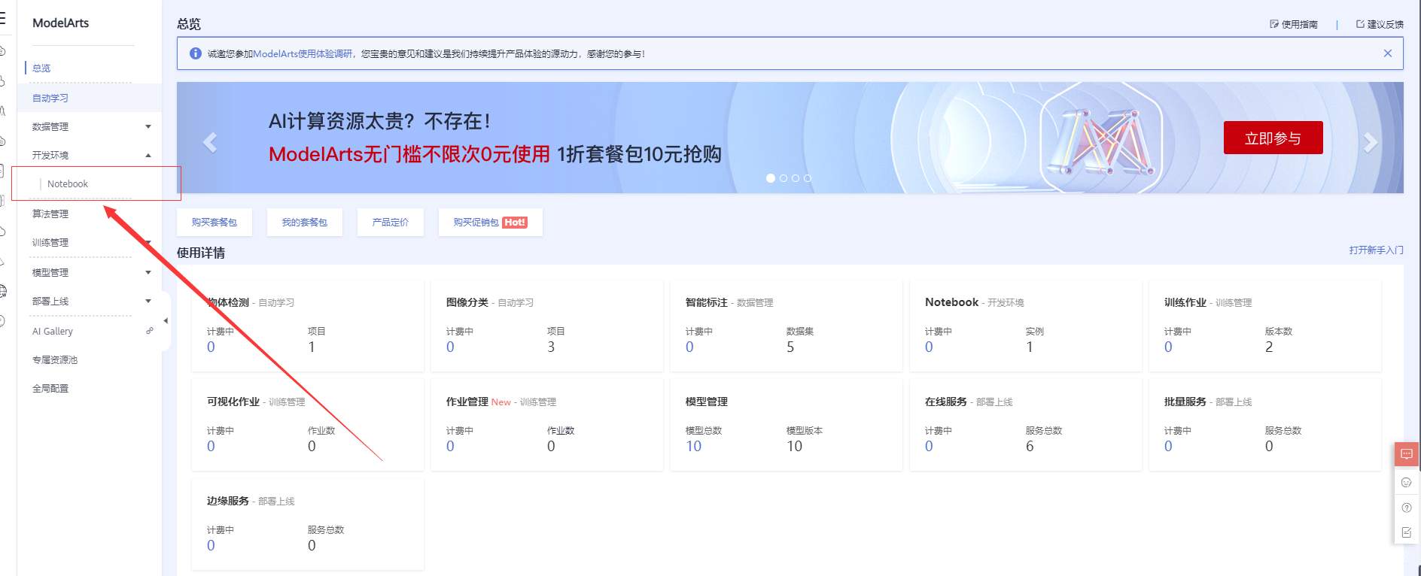Click the 打开新手入门 link
1421x576 pixels.
(x=1377, y=250)
